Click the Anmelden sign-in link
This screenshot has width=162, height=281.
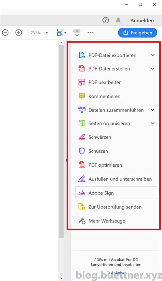[x=142, y=21]
